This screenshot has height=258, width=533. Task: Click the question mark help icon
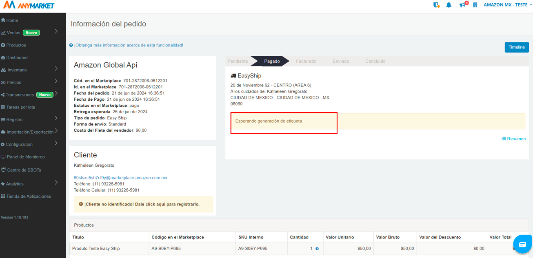coord(71,45)
